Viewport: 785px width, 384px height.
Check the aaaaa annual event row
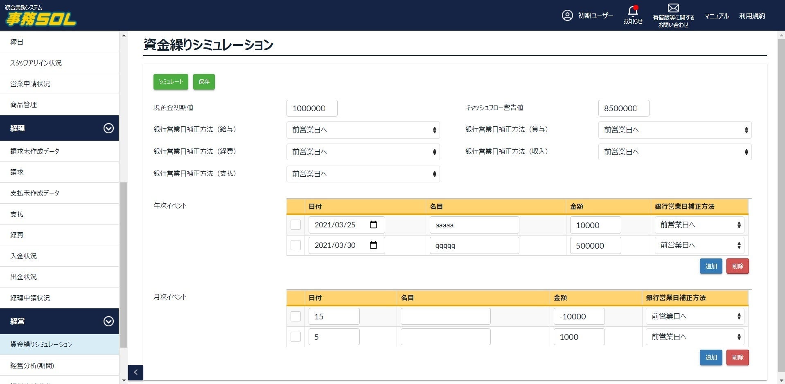(296, 225)
